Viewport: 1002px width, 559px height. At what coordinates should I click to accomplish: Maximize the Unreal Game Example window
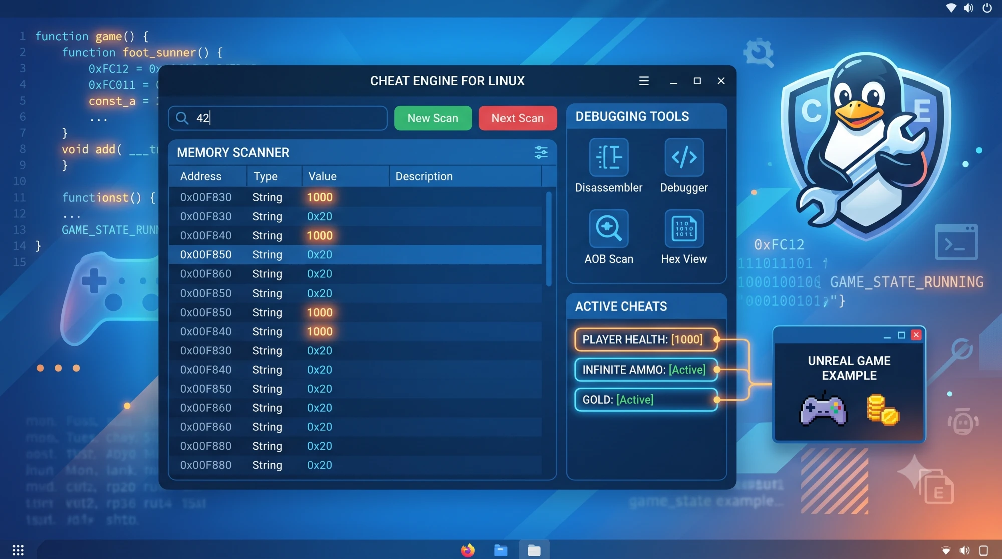pyautogui.click(x=901, y=335)
